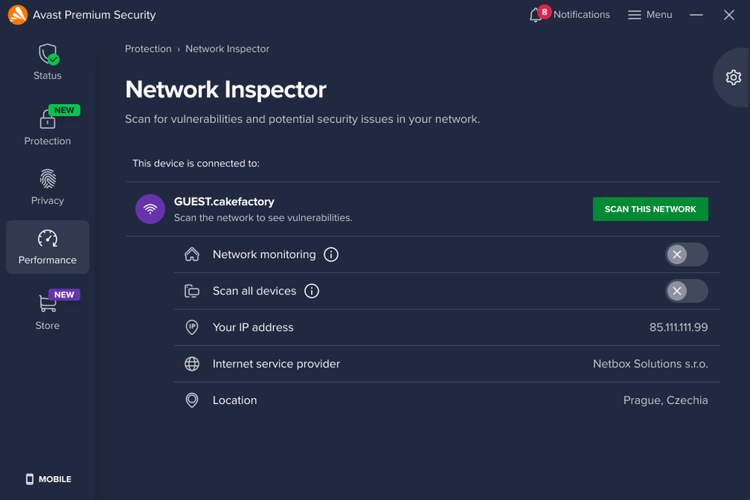Click the Scan all devices info icon
Viewport: 750px width, 500px height.
pos(312,291)
